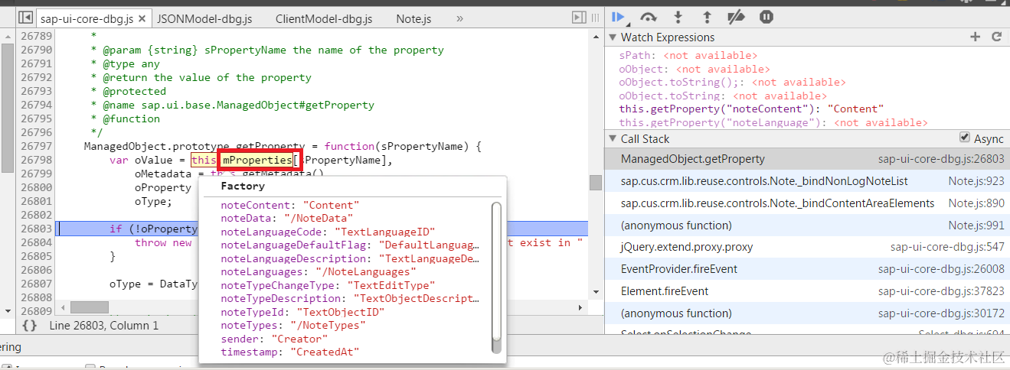The width and height of the screenshot is (1010, 370).
Task: Click the noteTypeId property in the tooltip
Action: [302, 312]
